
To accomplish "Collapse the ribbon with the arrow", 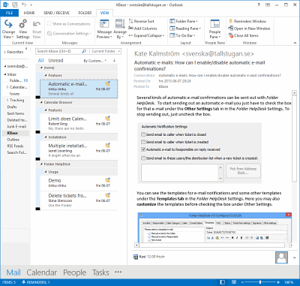I will [295, 43].
